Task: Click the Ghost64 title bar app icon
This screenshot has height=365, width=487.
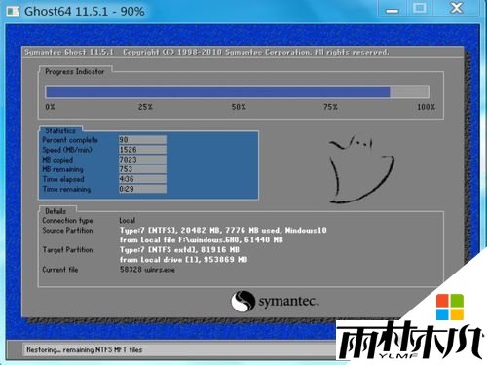Action: tap(13, 12)
